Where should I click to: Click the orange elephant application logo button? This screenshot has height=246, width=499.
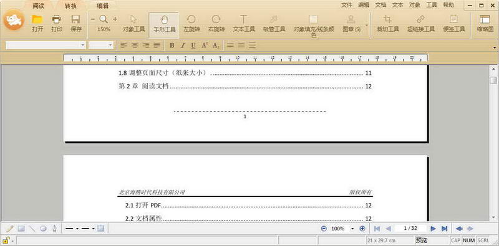(14, 21)
